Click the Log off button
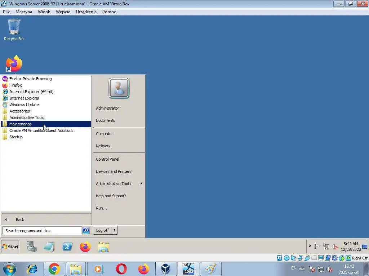369x276 pixels. pyautogui.click(x=103, y=230)
